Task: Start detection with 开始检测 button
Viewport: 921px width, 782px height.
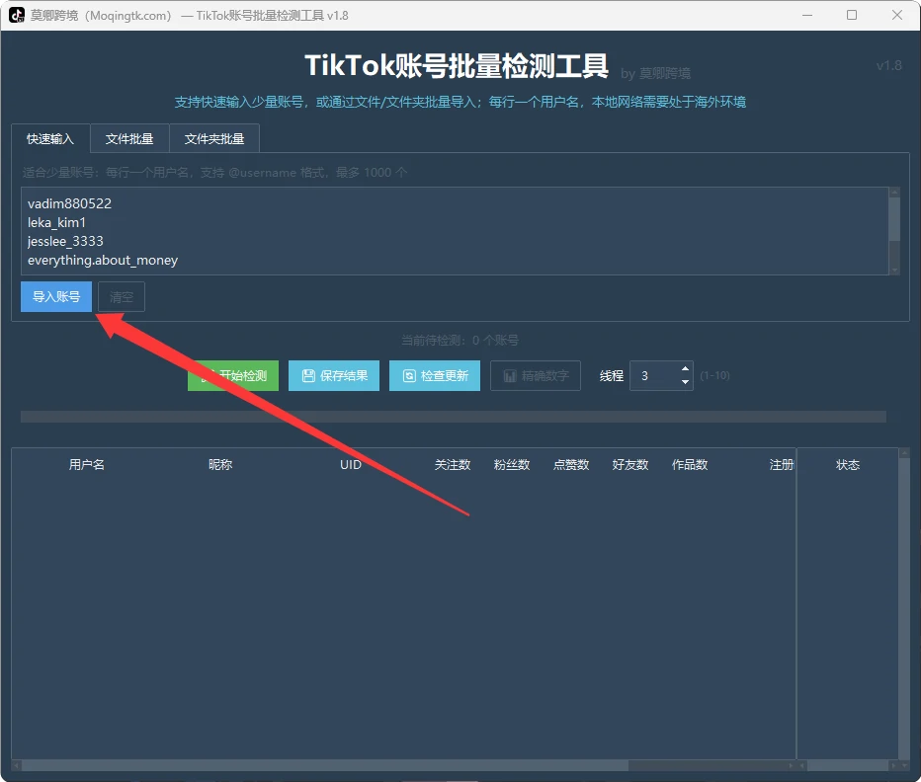Action: coord(233,376)
